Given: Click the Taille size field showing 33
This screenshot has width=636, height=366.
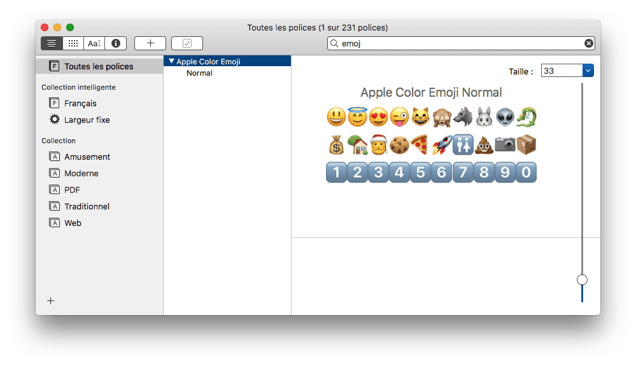Looking at the screenshot, I should tap(562, 71).
